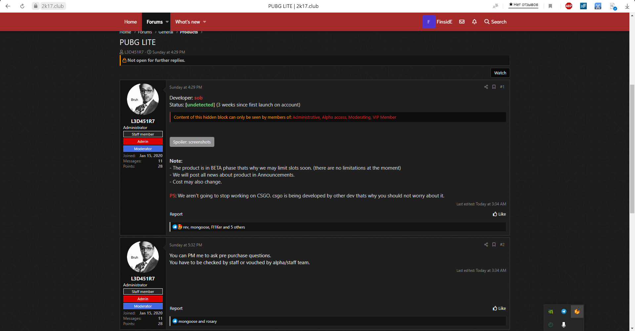The width and height of the screenshot is (635, 331).
Task: Open the AdBlock Plus extension
Action: pos(569,6)
